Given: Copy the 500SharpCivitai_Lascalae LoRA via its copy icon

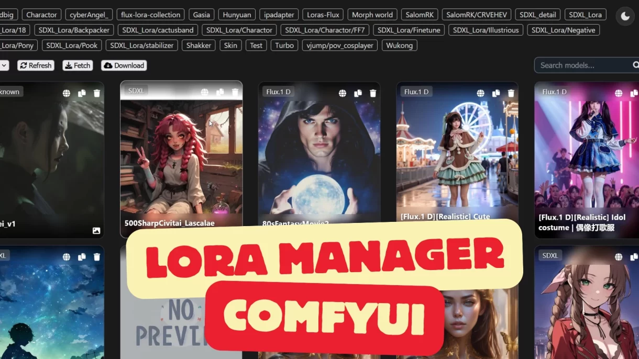Looking at the screenshot, I should click(220, 92).
